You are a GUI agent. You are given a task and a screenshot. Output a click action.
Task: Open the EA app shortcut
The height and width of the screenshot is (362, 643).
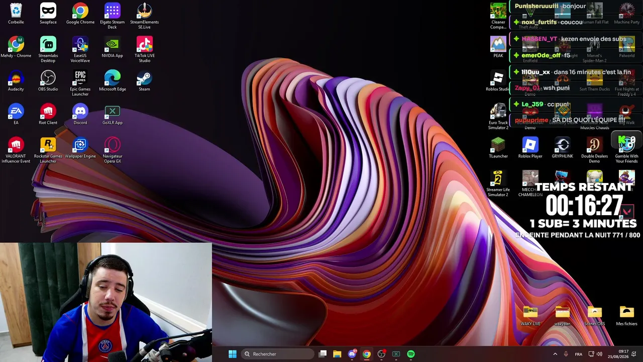(x=16, y=114)
